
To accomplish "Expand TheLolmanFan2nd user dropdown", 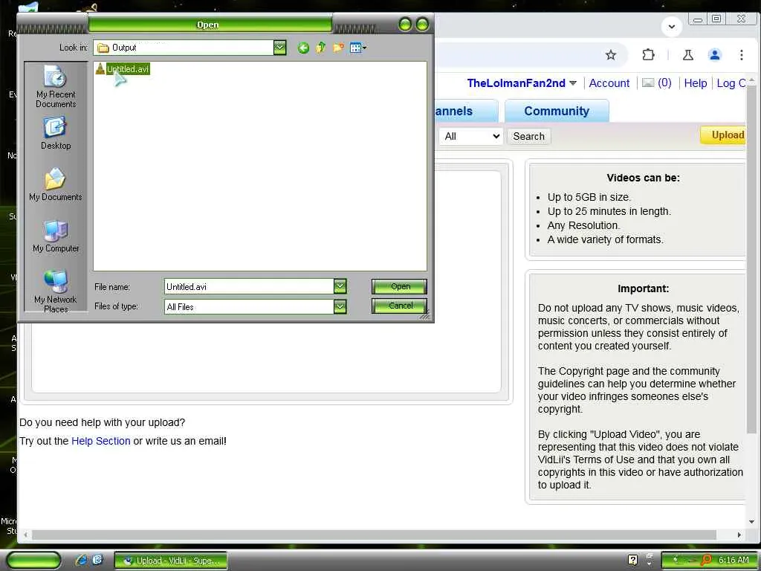I will tap(573, 83).
